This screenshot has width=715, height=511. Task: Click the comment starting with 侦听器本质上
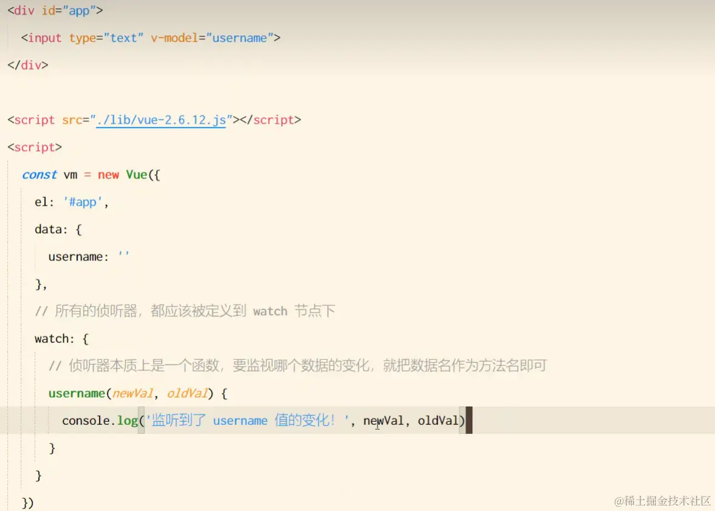click(x=298, y=365)
